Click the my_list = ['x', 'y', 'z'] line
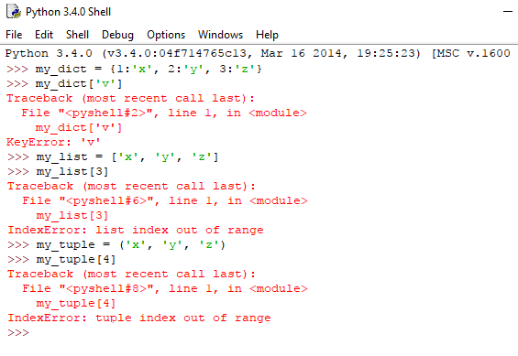The width and height of the screenshot is (518, 356). pyautogui.click(x=113, y=156)
